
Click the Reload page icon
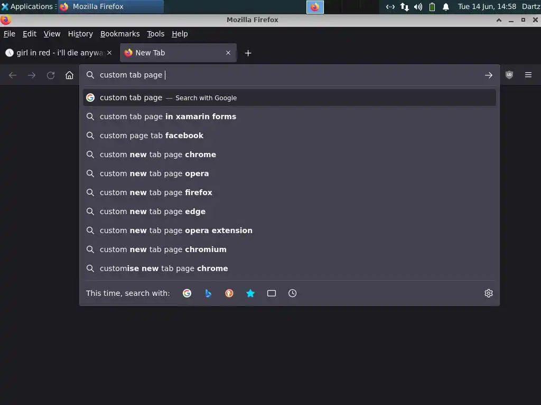click(x=51, y=75)
